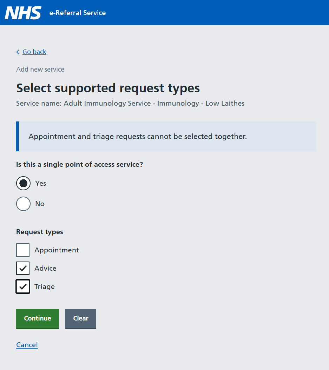This screenshot has width=329, height=370.
Task: Click the back chevron beside Go back
Action: pyautogui.click(x=18, y=52)
